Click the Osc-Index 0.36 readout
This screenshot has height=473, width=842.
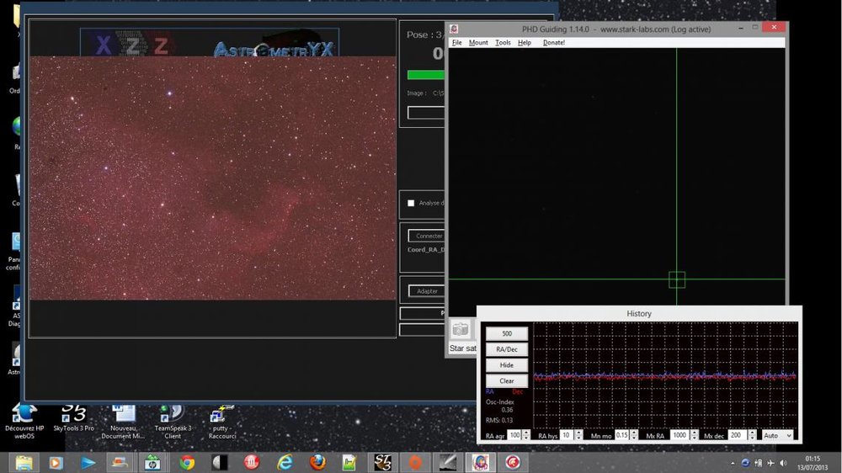500,406
